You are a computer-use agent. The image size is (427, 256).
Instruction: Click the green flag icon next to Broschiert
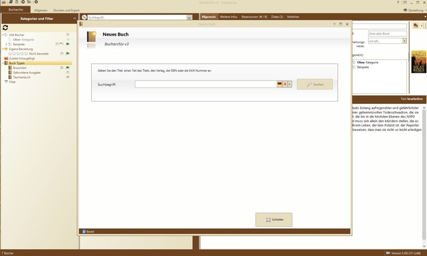click(68, 68)
